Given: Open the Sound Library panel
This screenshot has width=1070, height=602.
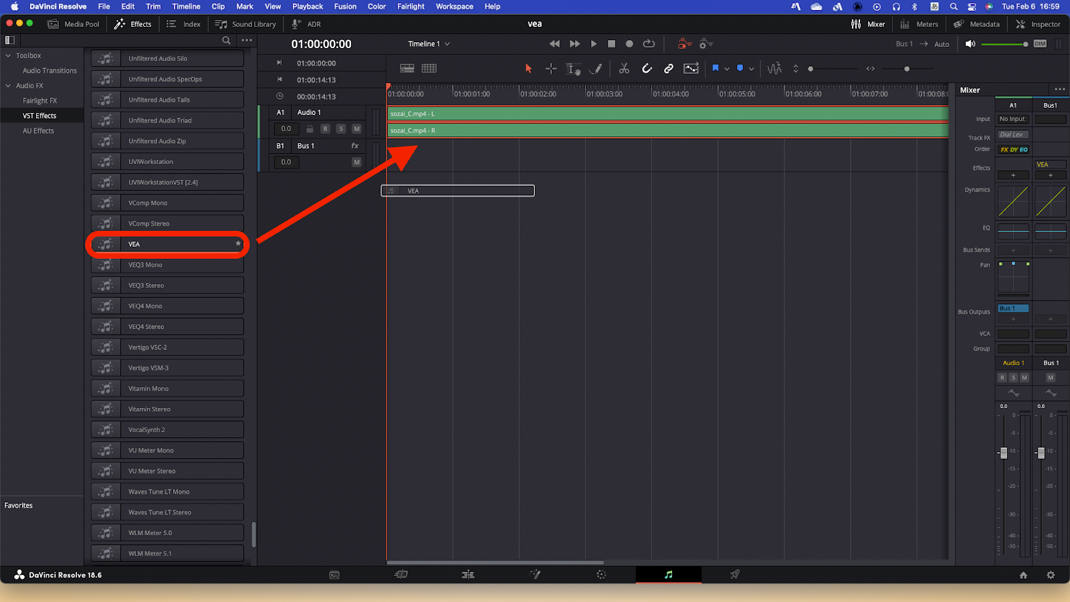Looking at the screenshot, I should (245, 24).
